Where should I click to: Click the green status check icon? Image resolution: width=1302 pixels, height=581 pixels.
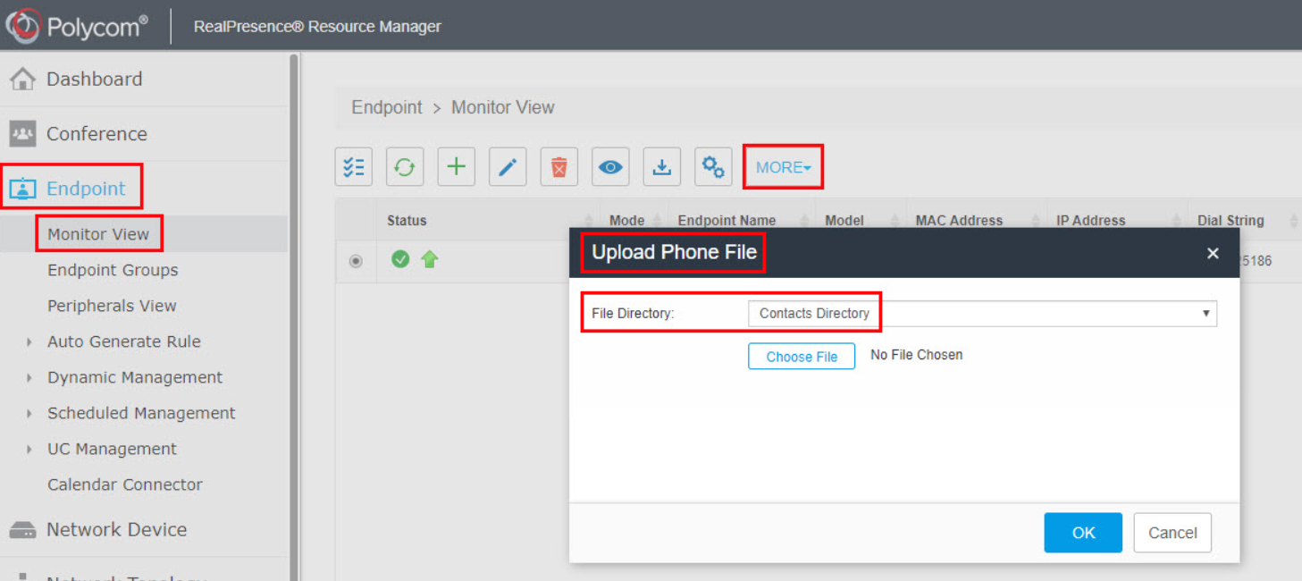coord(400,260)
